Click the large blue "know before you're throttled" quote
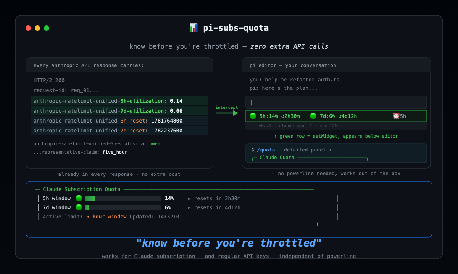The width and height of the screenshot is (458, 274). tap(229, 243)
